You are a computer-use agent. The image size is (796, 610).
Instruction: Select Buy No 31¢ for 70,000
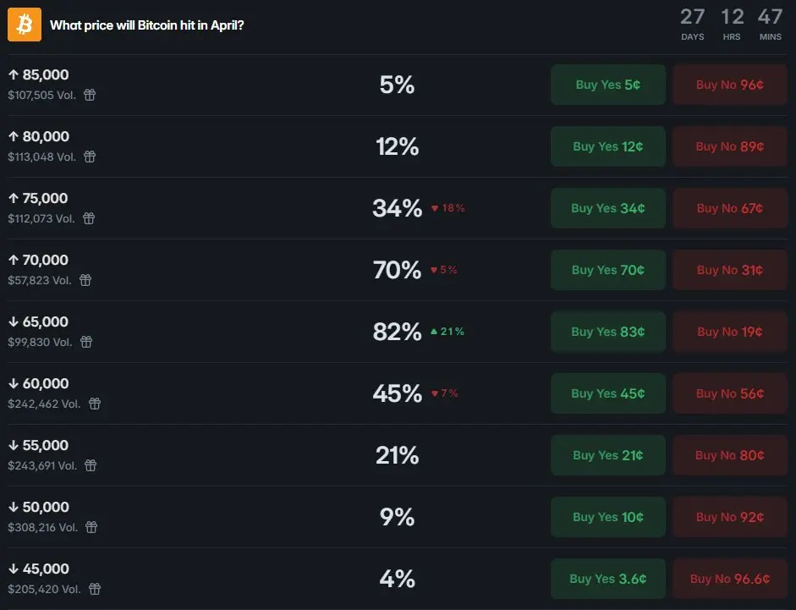click(729, 270)
